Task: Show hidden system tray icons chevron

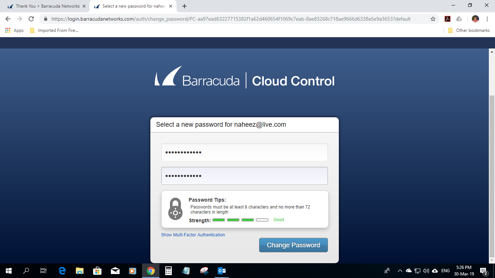Action: tap(400, 270)
